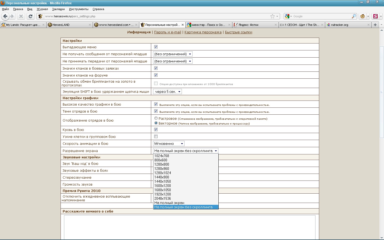384x240 pixels.
Task: Uncheck 'Кровь в бою' checkbox
Action: pos(156,130)
